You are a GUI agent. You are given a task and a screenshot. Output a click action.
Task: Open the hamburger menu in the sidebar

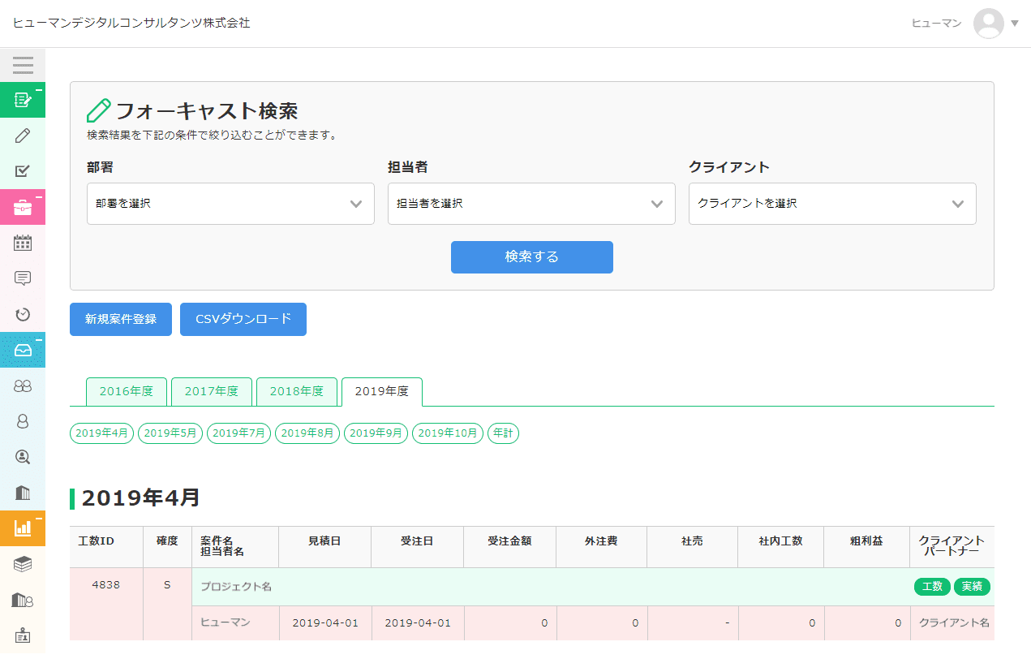(23, 65)
